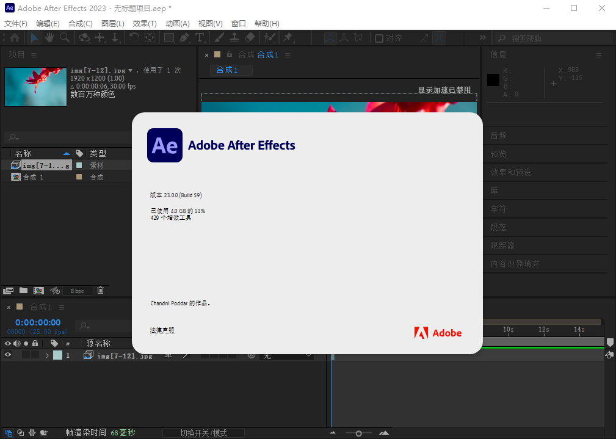Open the 信息 panel menu
This screenshot has width=616, height=439.
[599, 55]
